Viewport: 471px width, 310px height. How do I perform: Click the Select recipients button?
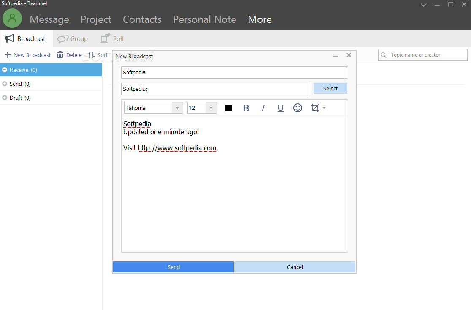330,88
